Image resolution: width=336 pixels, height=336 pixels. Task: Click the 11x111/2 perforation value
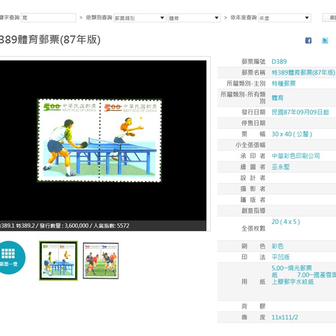coord(285,318)
